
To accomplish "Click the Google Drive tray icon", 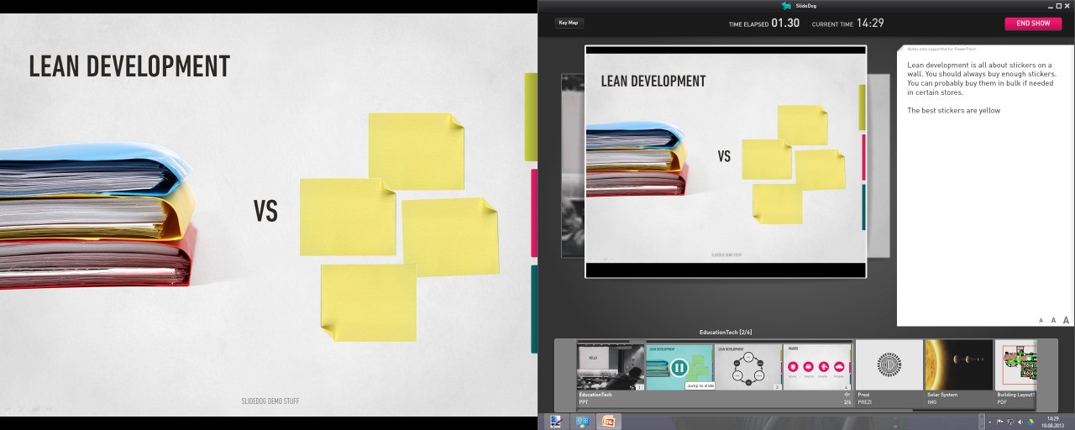I will (x=1030, y=422).
